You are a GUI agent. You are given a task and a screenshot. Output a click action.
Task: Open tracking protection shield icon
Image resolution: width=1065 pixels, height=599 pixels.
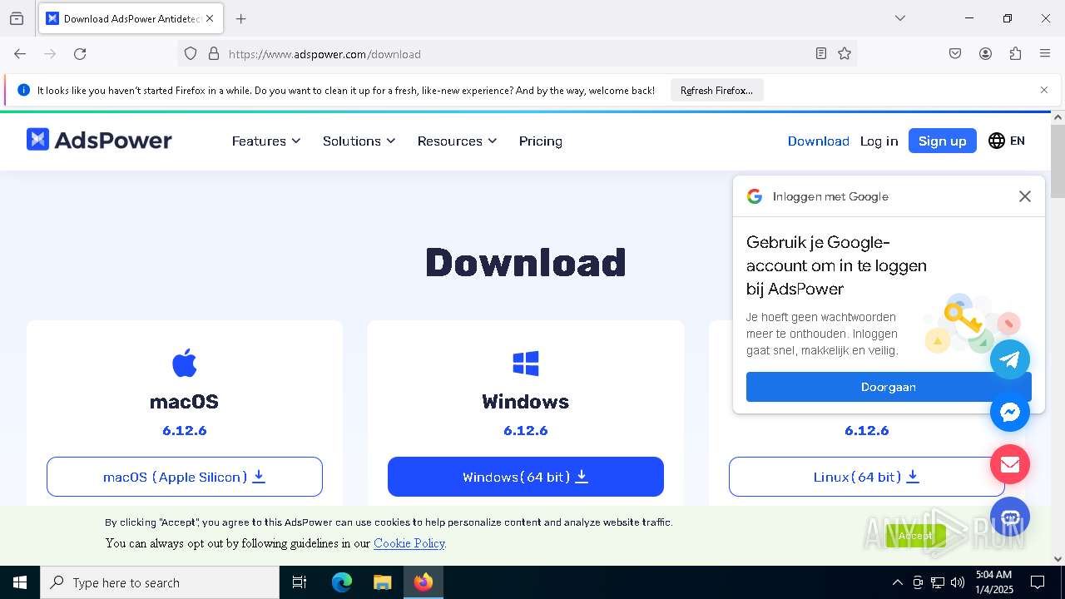[x=191, y=53]
